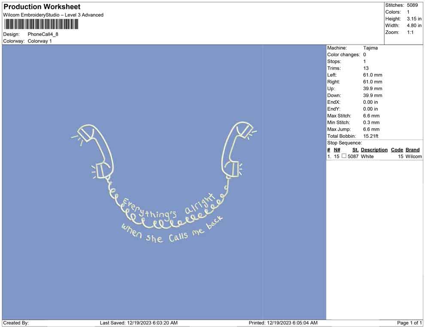Select the right telephone handset in the design
This screenshot has height=327, width=425.
coord(237,149)
